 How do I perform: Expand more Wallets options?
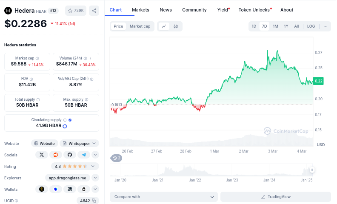coord(95,189)
